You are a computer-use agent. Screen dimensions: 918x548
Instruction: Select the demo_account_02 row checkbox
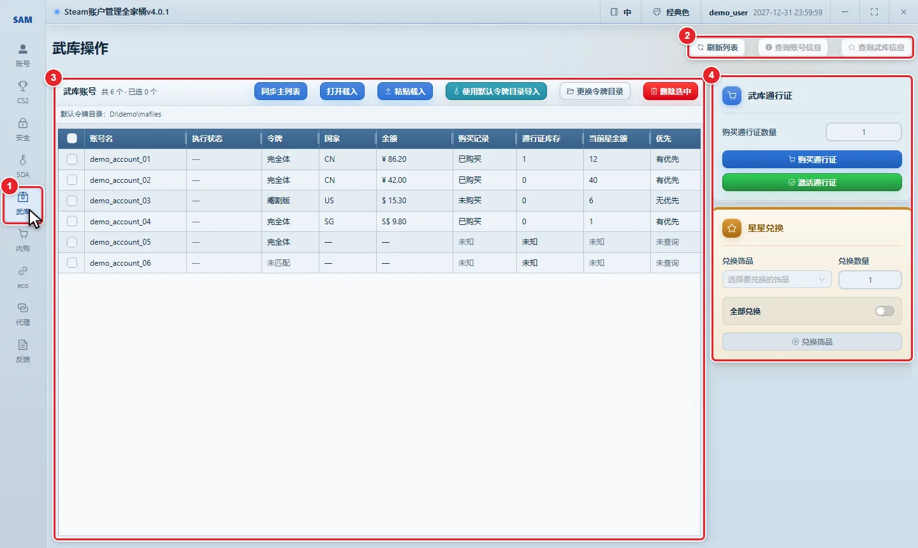click(72, 180)
